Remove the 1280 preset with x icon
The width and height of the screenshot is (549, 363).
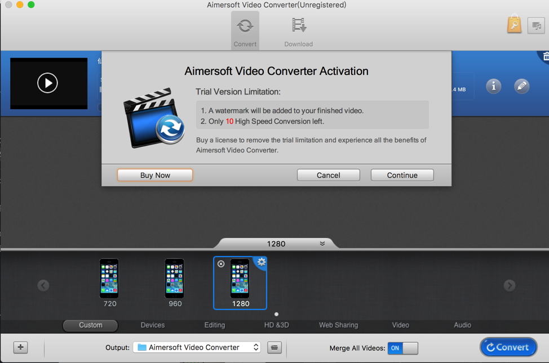(x=221, y=264)
